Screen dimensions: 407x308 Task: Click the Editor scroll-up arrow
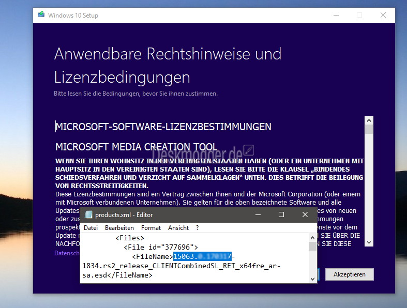pyautogui.click(x=312, y=237)
